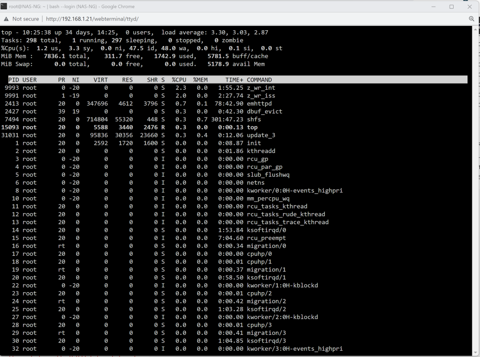Click the netns process command

[x=256, y=183]
